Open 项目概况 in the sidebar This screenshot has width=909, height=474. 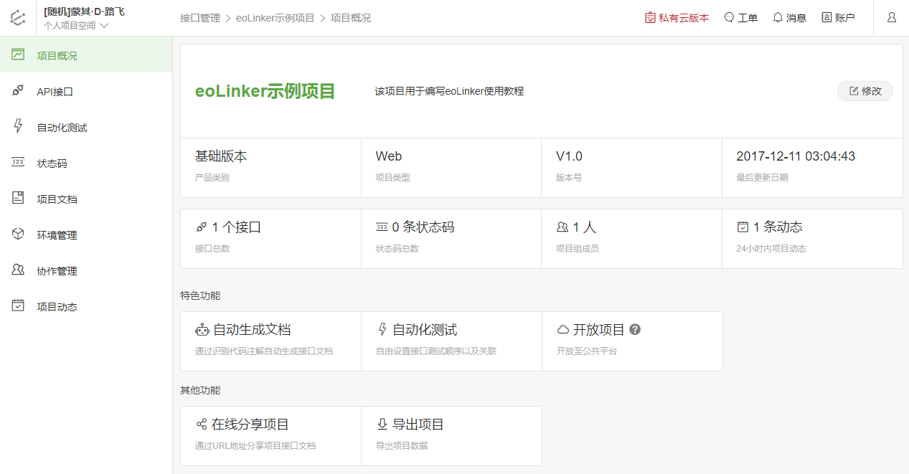point(86,55)
